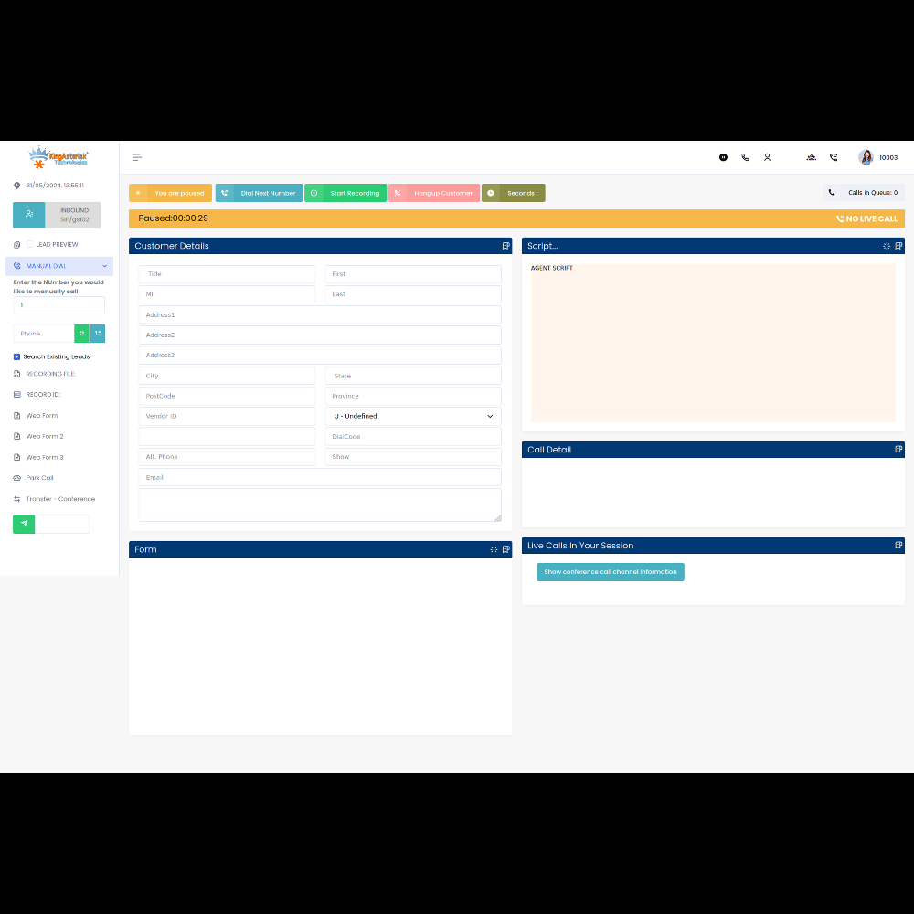The height and width of the screenshot is (914, 914).
Task: Click the Call Detail panel minimize icon
Action: tap(898, 450)
